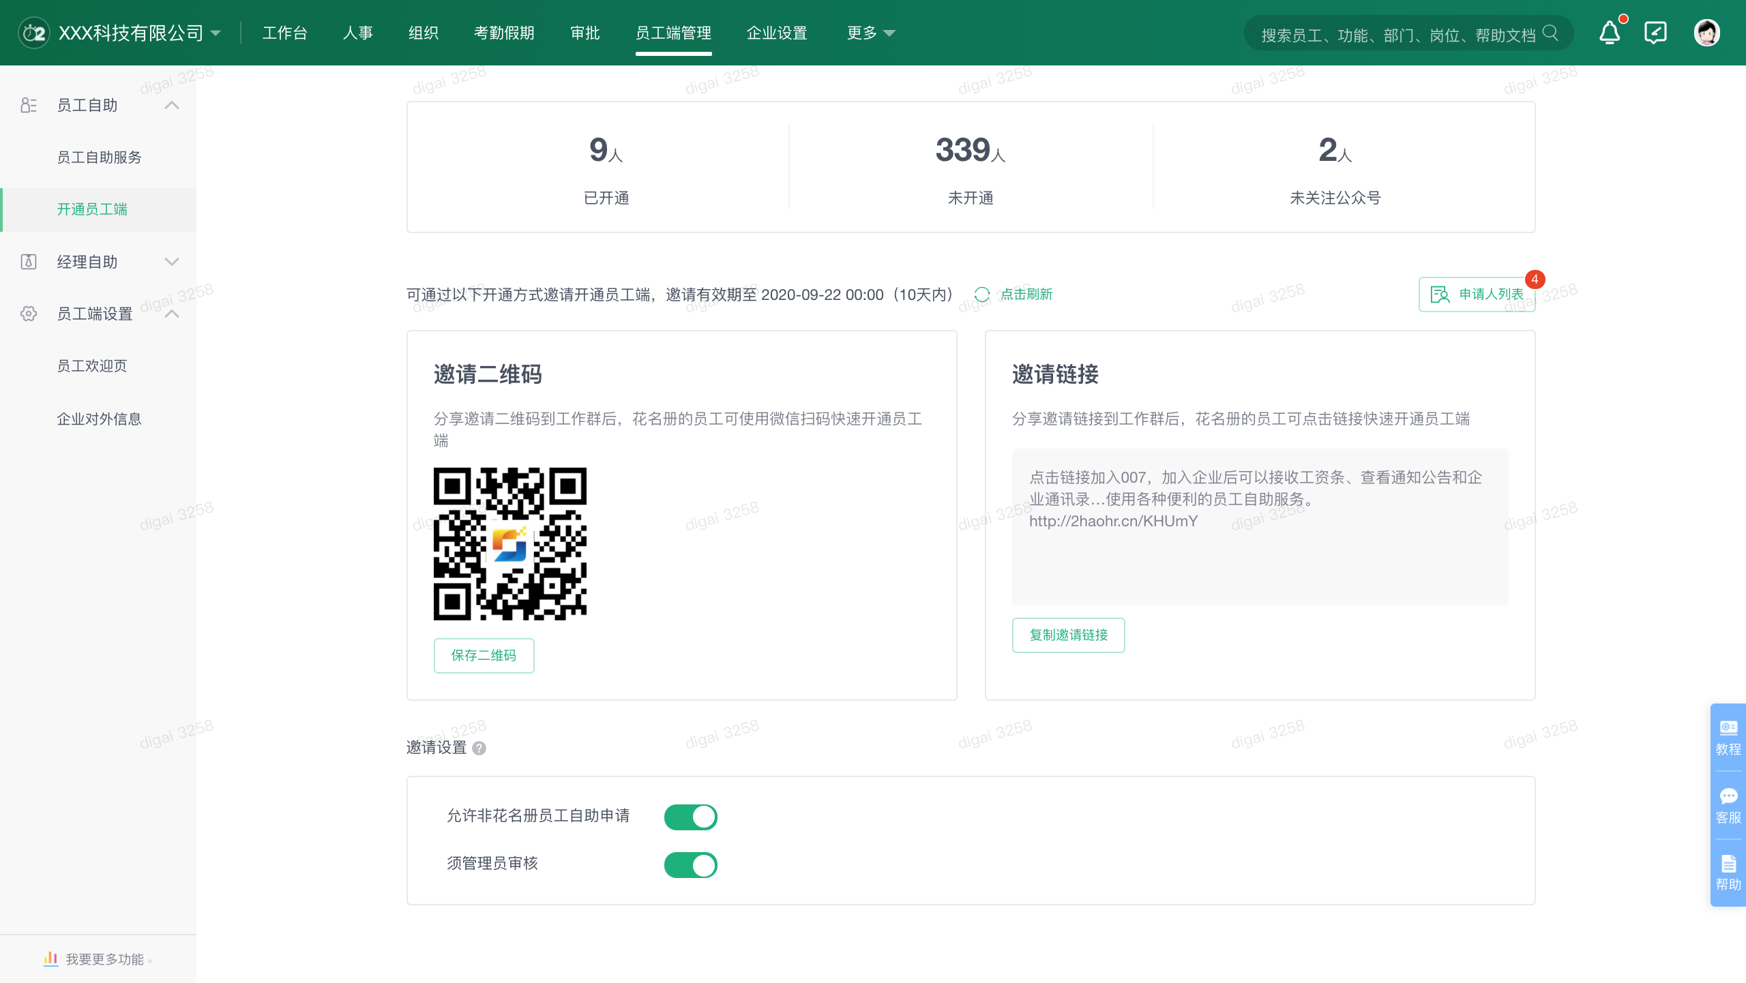Turn off 允许非花名册员工自助申请 switch
Image resolution: width=1746 pixels, height=983 pixels.
point(691,817)
